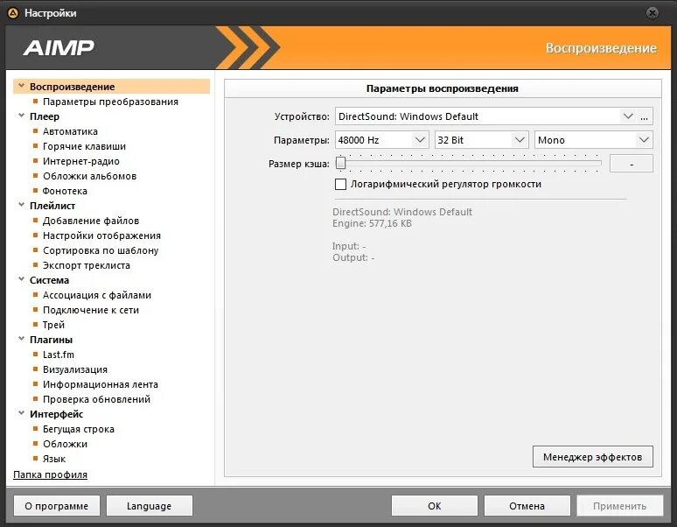Collapse the Плеер tree section
The image size is (677, 527).
21,116
